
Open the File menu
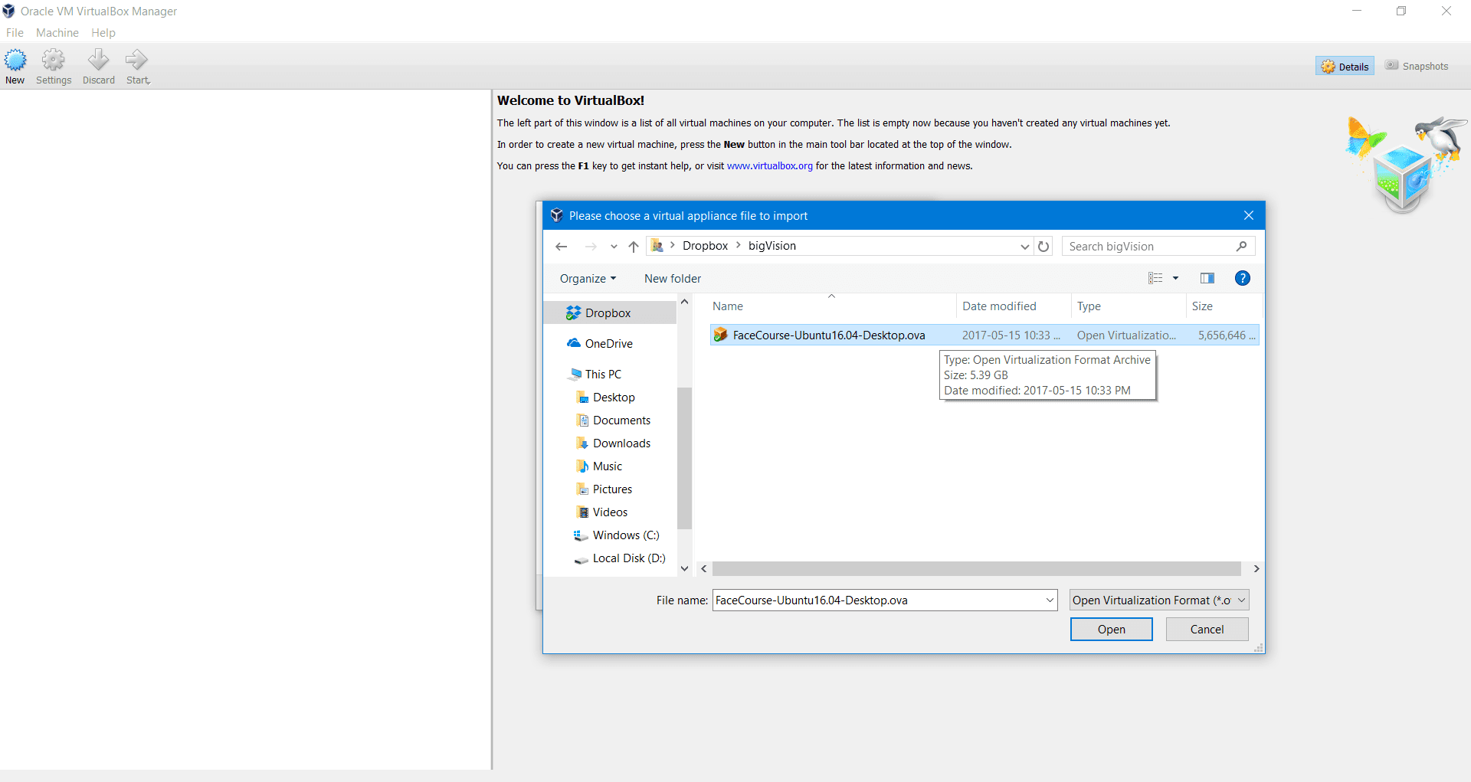15,33
